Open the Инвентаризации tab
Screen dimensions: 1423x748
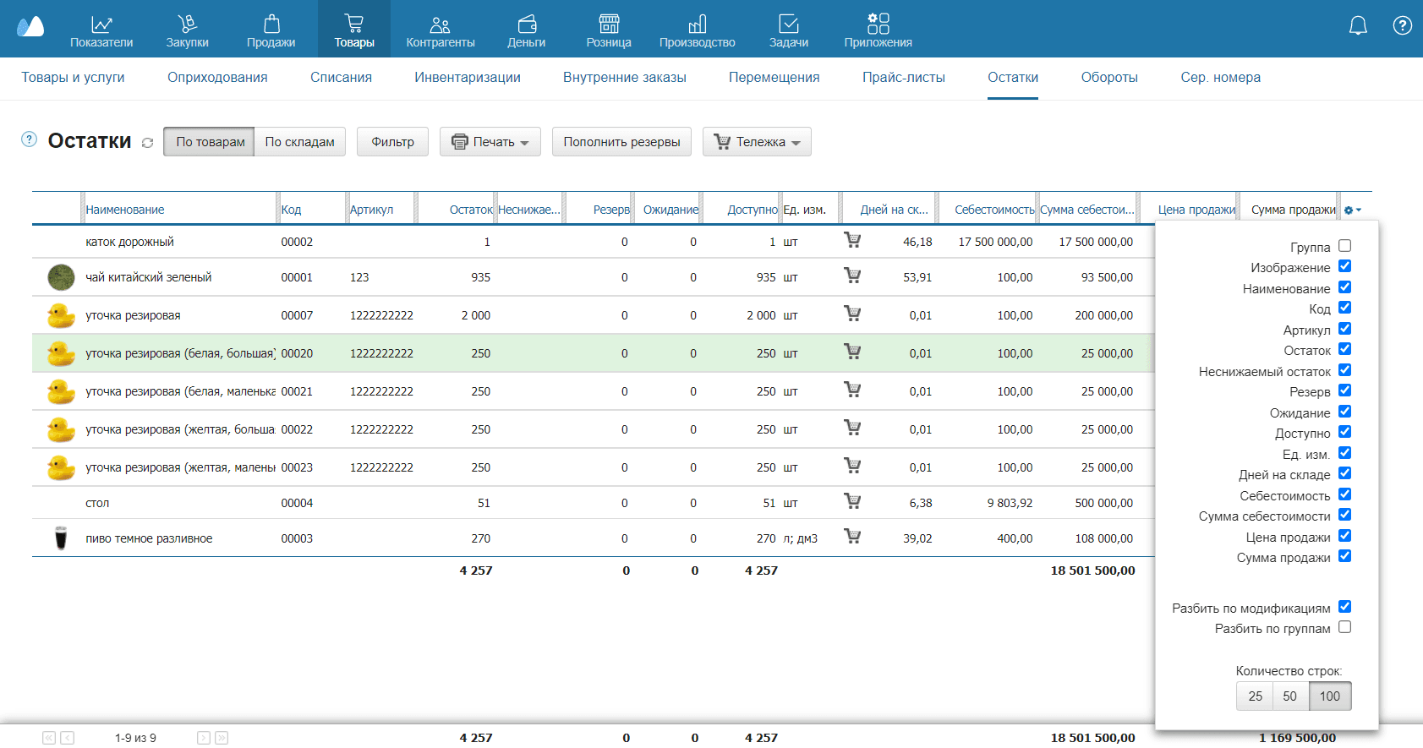[x=467, y=78]
